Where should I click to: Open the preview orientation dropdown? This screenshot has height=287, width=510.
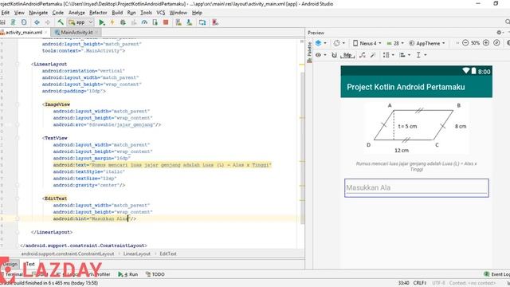point(339,43)
